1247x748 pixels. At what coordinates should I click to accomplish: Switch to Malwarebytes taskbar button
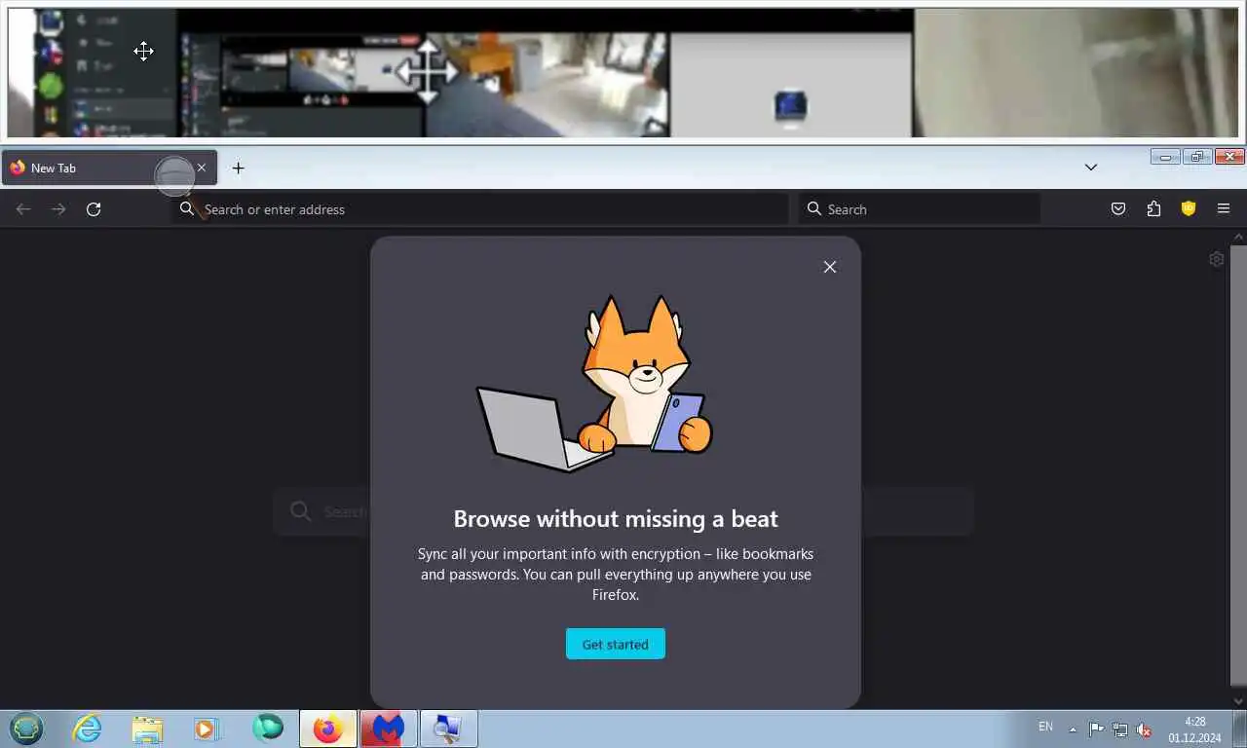(389, 729)
